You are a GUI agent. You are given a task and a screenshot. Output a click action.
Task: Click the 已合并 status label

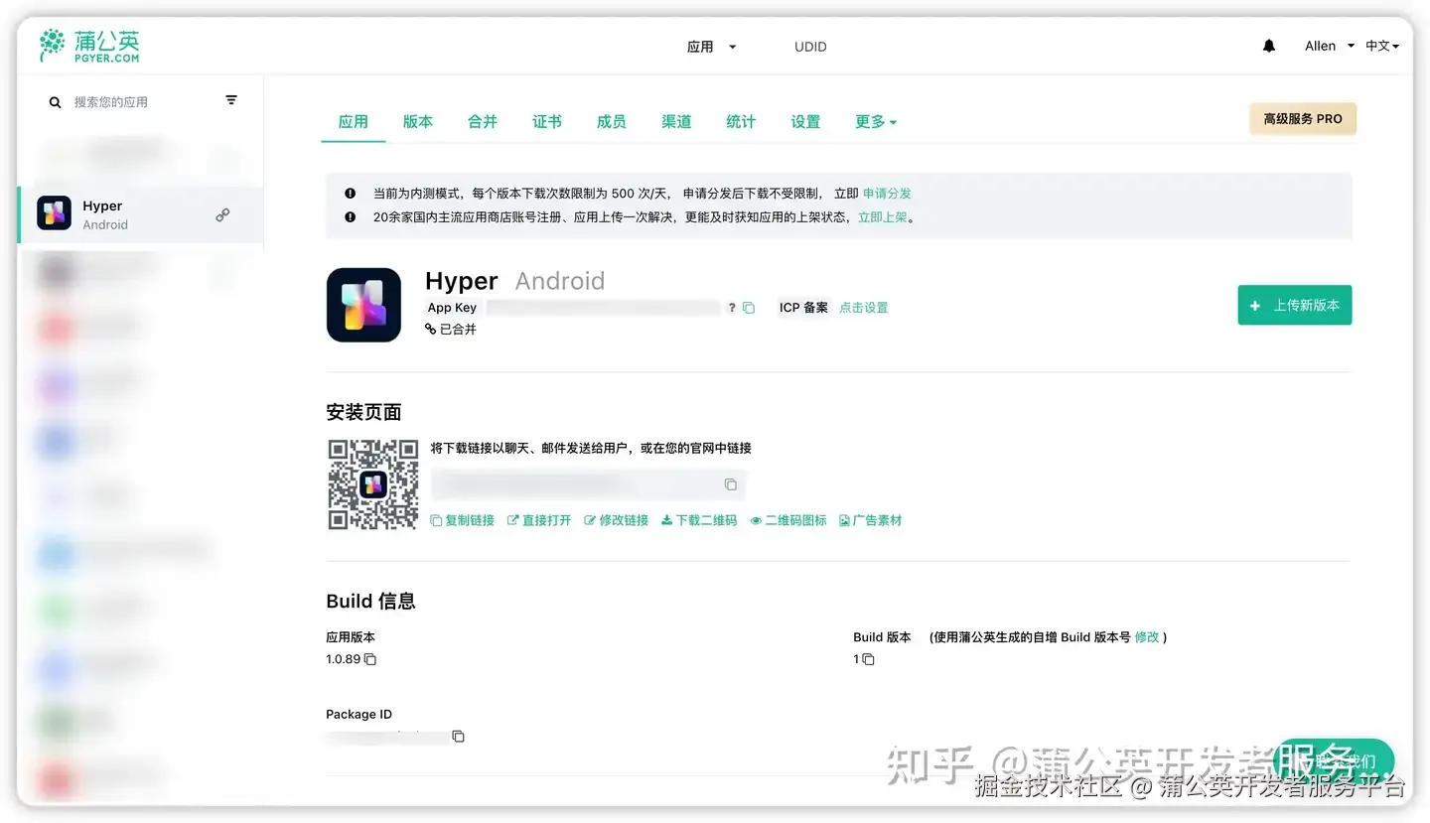pos(451,330)
